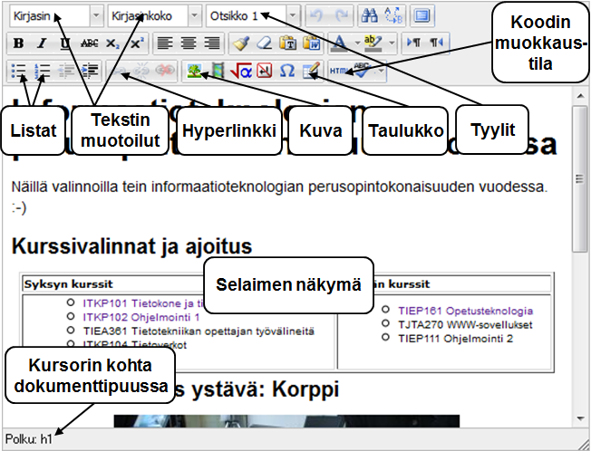The height and width of the screenshot is (451, 591).
Task: Open the ITKP101 Tietokone link
Action: click(143, 303)
